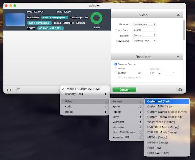Open the log console icon

(x=18, y=90)
